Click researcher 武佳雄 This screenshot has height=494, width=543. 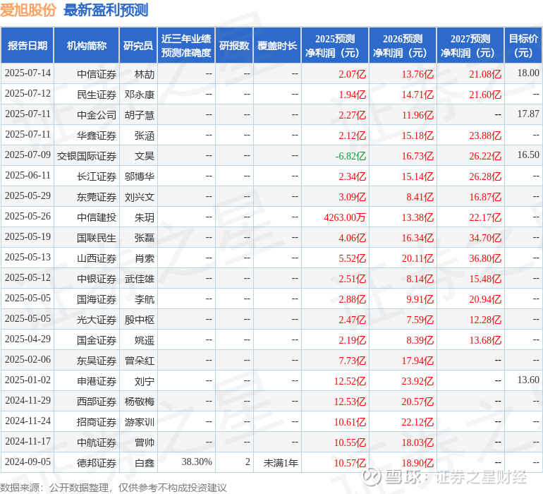140,279
